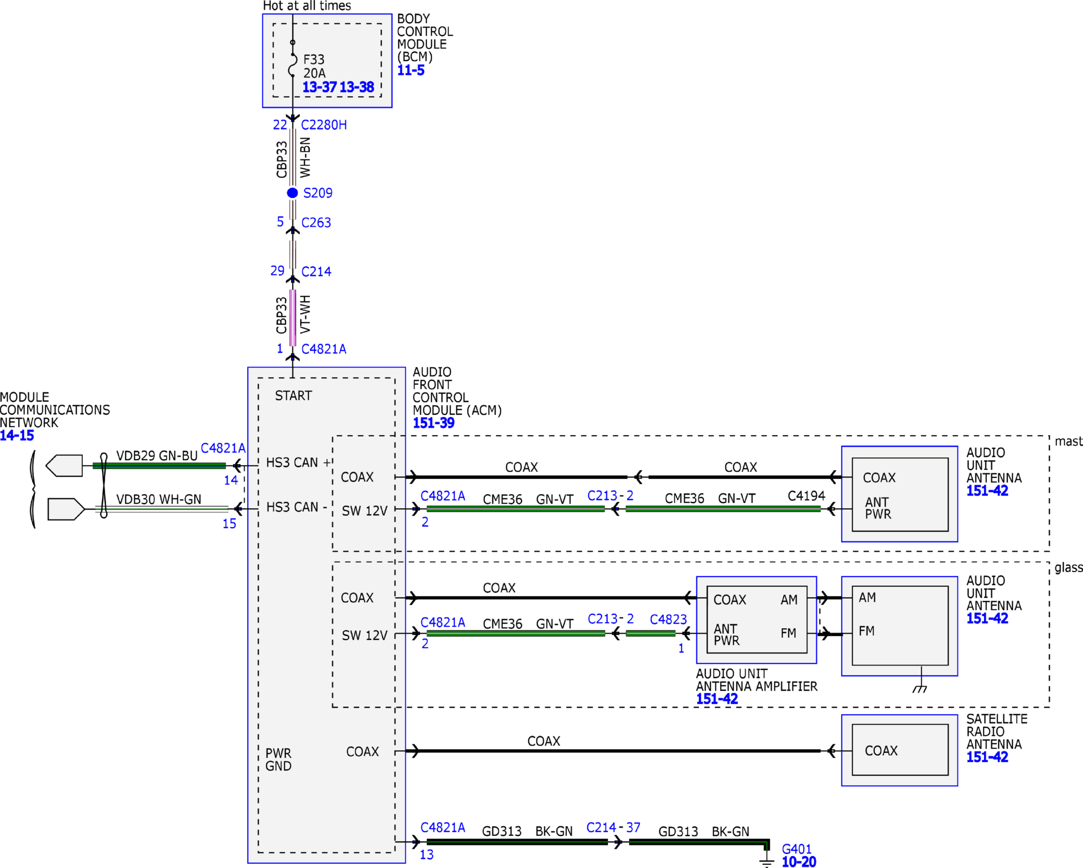Click the 'VDB30 WH-GN' wire label
The width and height of the screenshot is (1083, 868).
[x=159, y=500]
